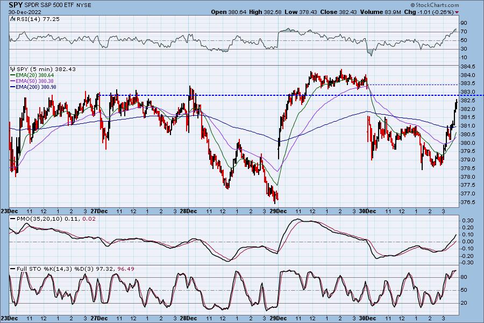Click the Open 380.64 value

click(x=229, y=12)
